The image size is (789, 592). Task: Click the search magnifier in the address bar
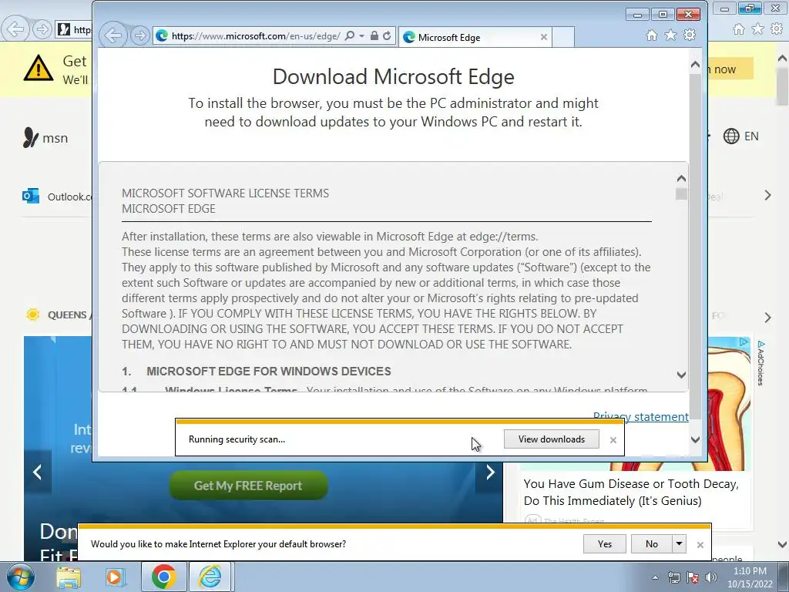tap(350, 35)
